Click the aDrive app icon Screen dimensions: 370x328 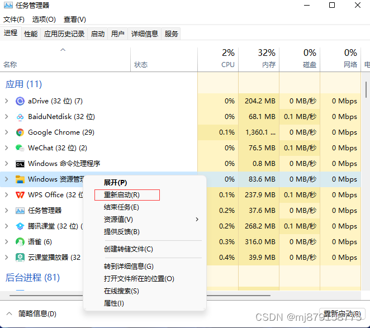[x=20, y=101]
